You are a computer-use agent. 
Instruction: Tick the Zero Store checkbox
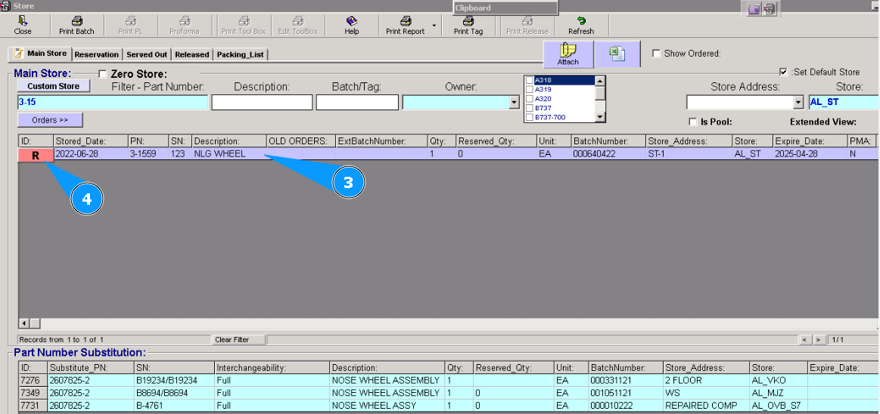103,74
